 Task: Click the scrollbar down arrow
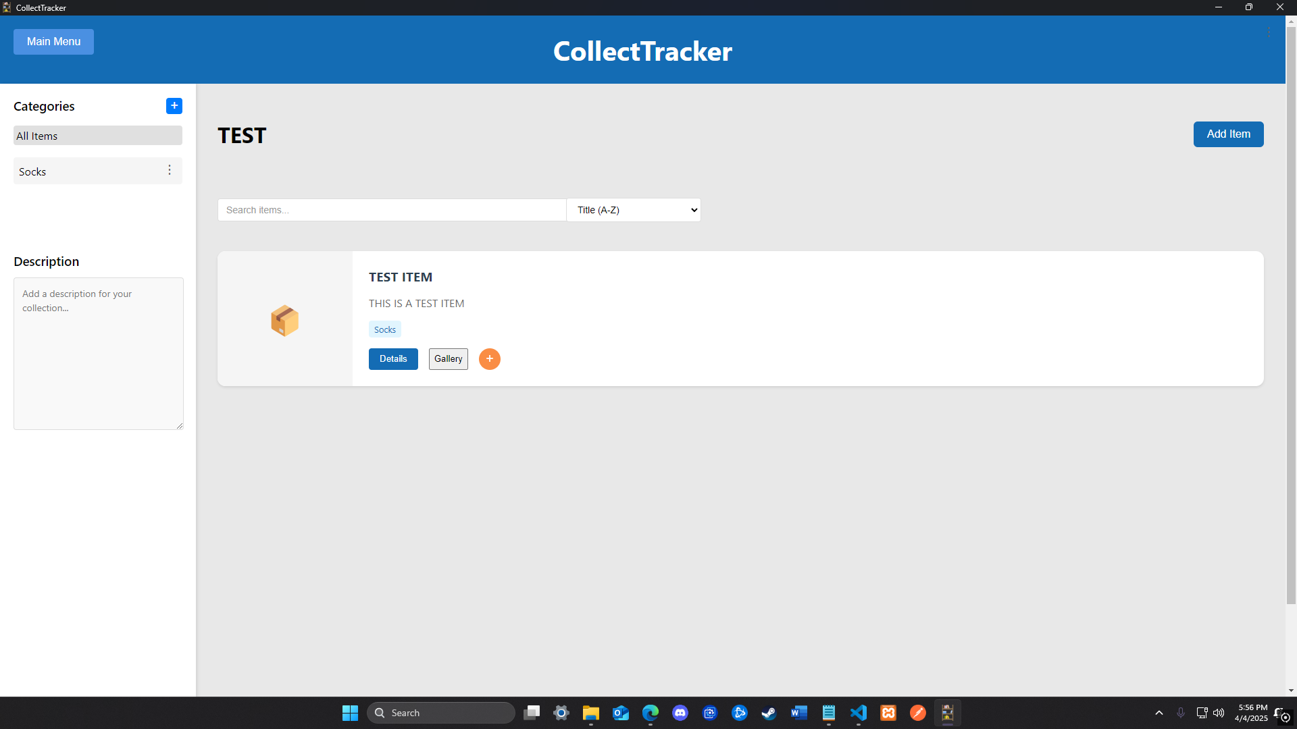coord(1291,691)
